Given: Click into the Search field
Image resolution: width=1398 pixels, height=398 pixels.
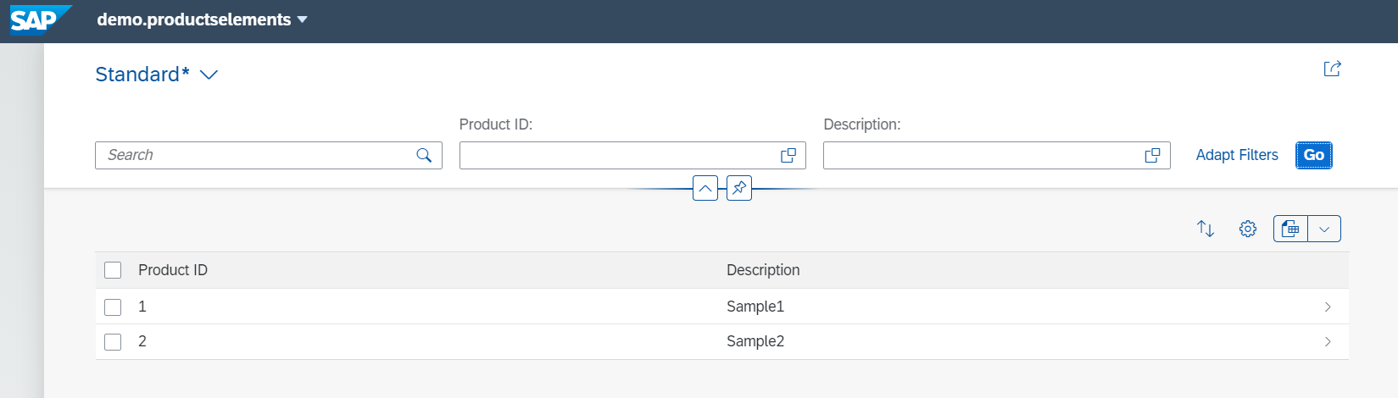Looking at the screenshot, I should click(x=254, y=156).
